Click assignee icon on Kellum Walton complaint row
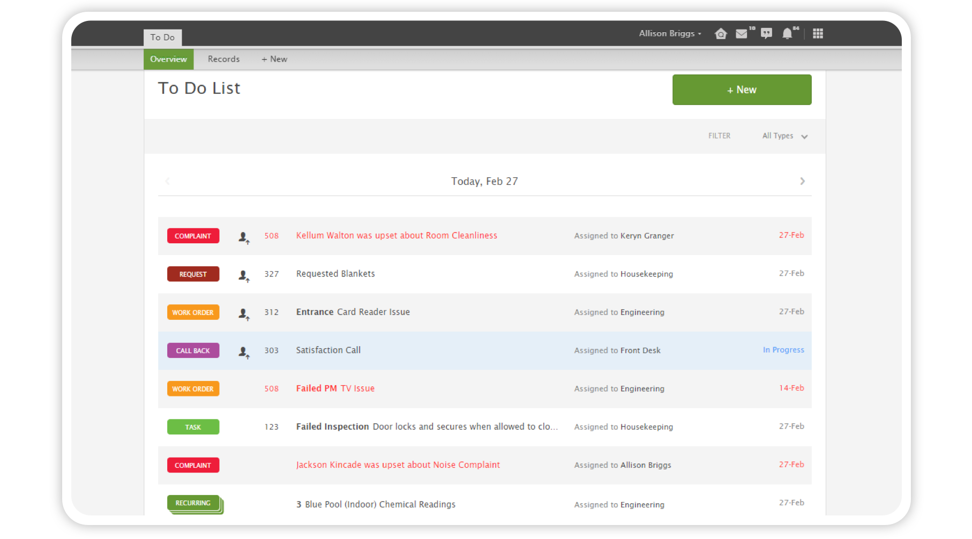972x539 pixels. [x=244, y=237]
